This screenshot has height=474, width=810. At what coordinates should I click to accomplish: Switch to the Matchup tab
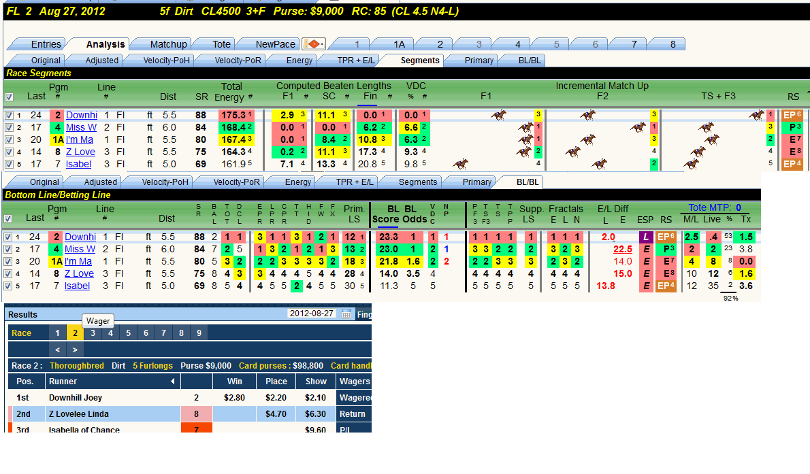pyautogui.click(x=168, y=44)
